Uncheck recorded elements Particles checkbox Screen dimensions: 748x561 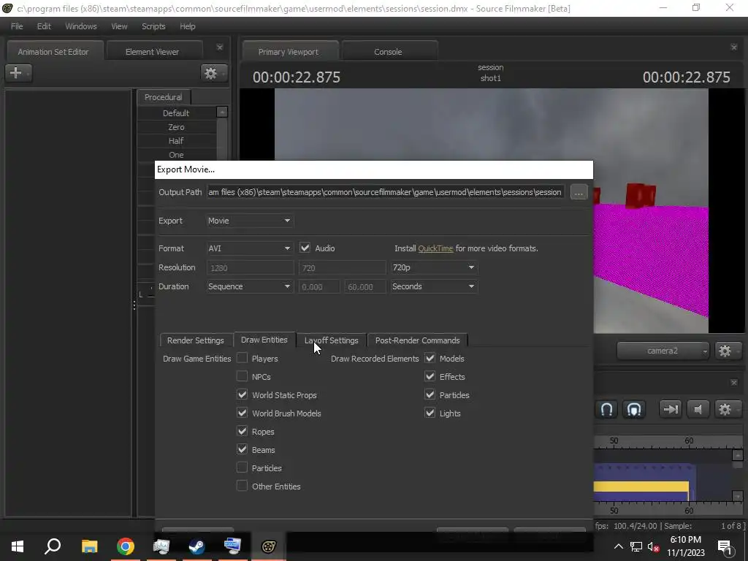(430, 394)
